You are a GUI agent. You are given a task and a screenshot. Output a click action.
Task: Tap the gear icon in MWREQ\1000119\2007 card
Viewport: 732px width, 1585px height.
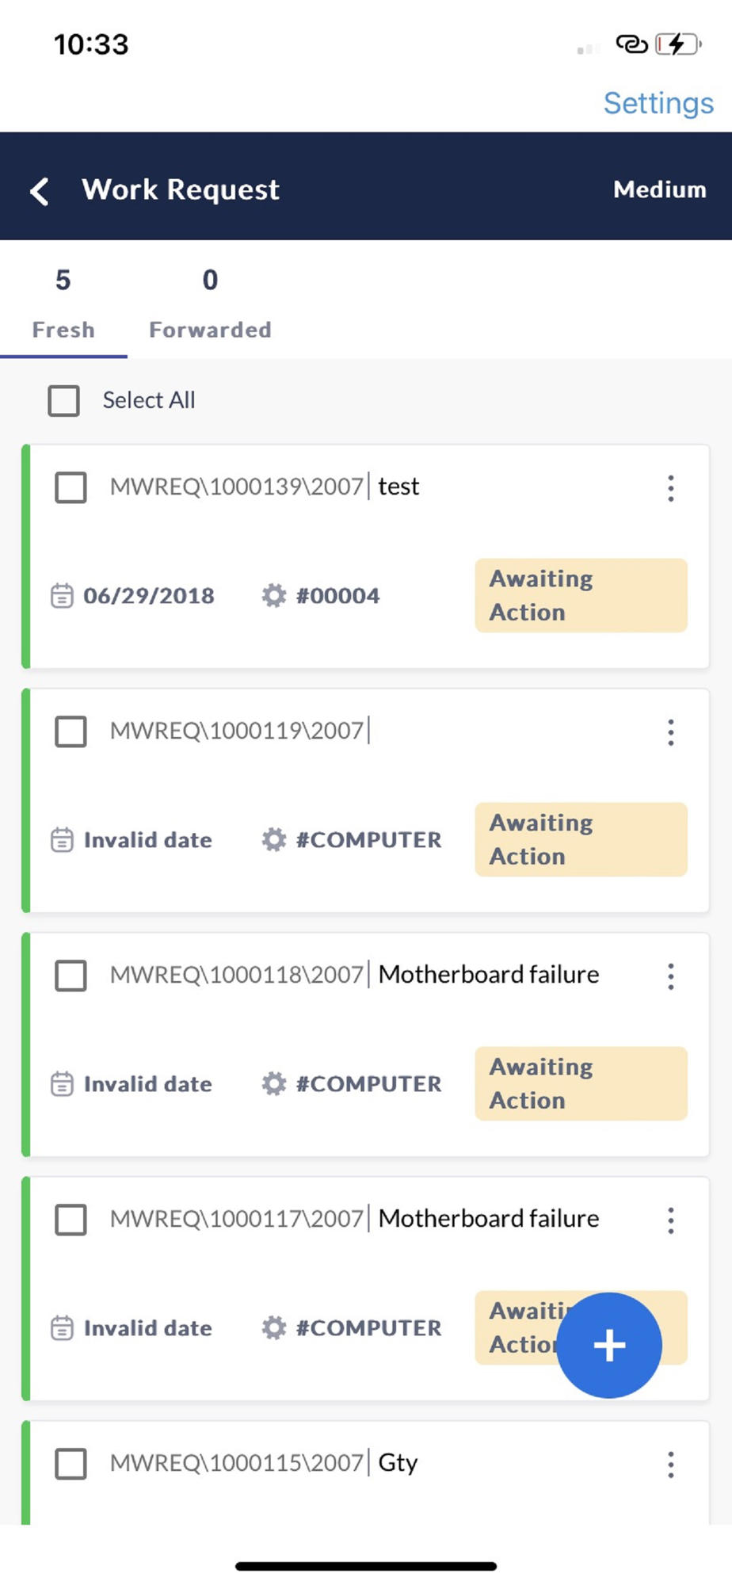pyautogui.click(x=273, y=839)
